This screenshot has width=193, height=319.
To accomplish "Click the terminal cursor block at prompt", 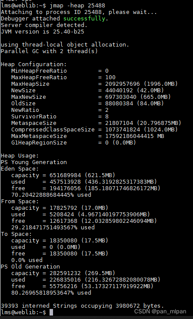I will click(x=51, y=312).
